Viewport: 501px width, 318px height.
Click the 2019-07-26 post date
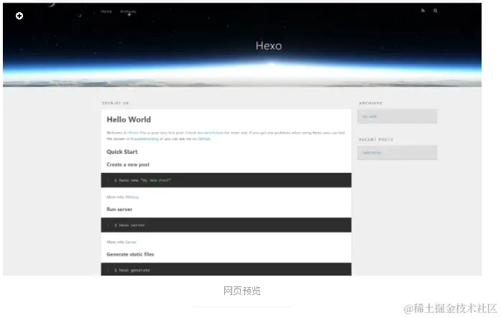(x=115, y=103)
